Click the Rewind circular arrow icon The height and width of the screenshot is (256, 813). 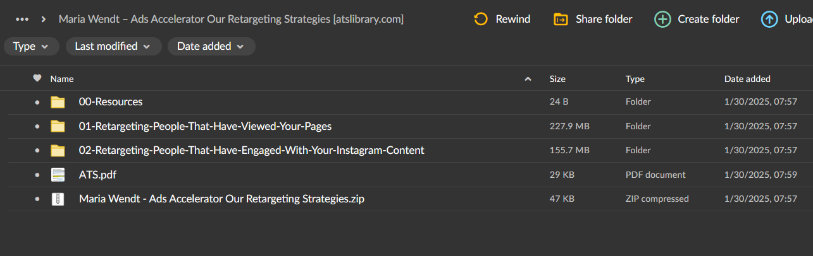click(x=481, y=19)
